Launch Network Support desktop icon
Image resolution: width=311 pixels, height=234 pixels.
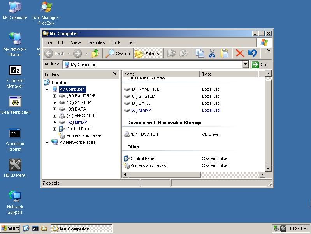(15, 202)
